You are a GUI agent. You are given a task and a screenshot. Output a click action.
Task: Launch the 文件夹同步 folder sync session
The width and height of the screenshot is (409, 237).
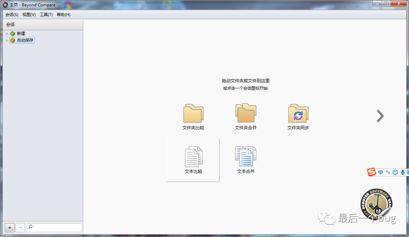[x=298, y=114]
